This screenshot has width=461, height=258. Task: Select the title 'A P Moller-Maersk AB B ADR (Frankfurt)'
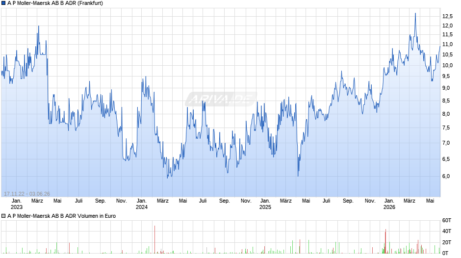pos(55,3)
